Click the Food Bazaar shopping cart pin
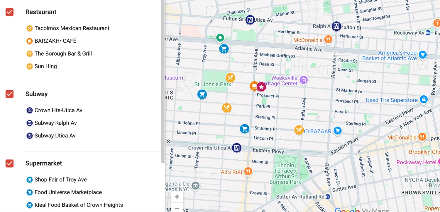This screenshot has height=212, width=440. [x=338, y=131]
